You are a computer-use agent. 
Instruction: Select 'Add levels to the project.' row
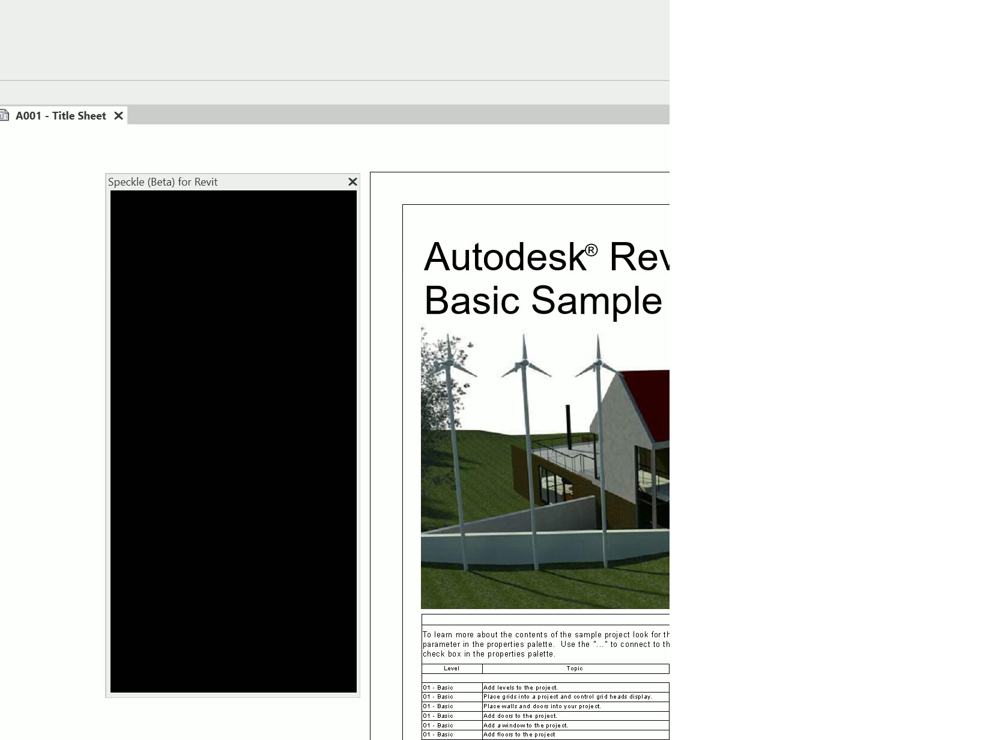point(545,688)
